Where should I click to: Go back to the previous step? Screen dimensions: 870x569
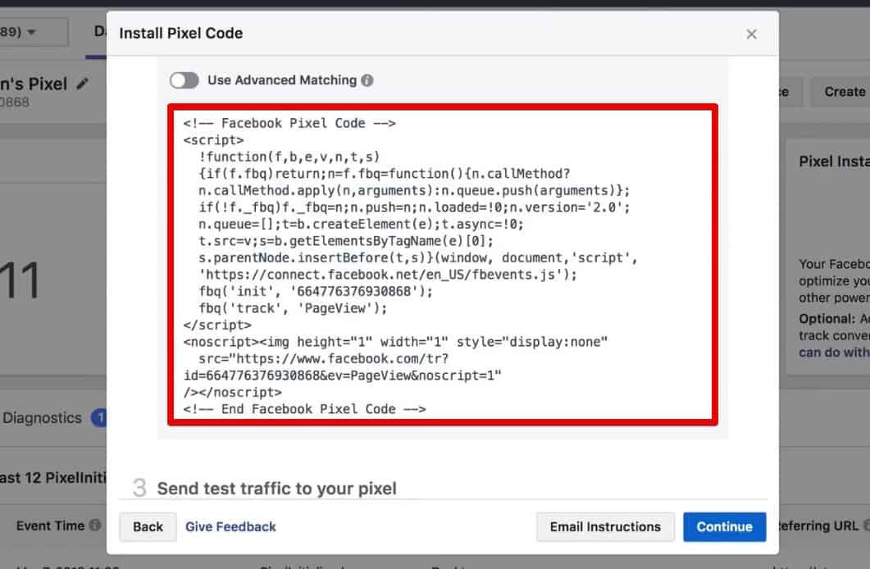[x=148, y=527]
